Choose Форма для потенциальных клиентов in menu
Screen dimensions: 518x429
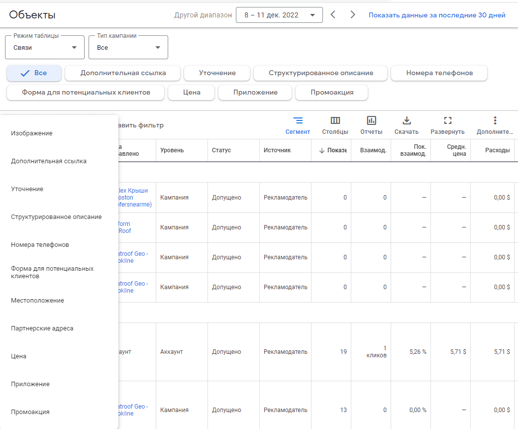click(x=59, y=272)
